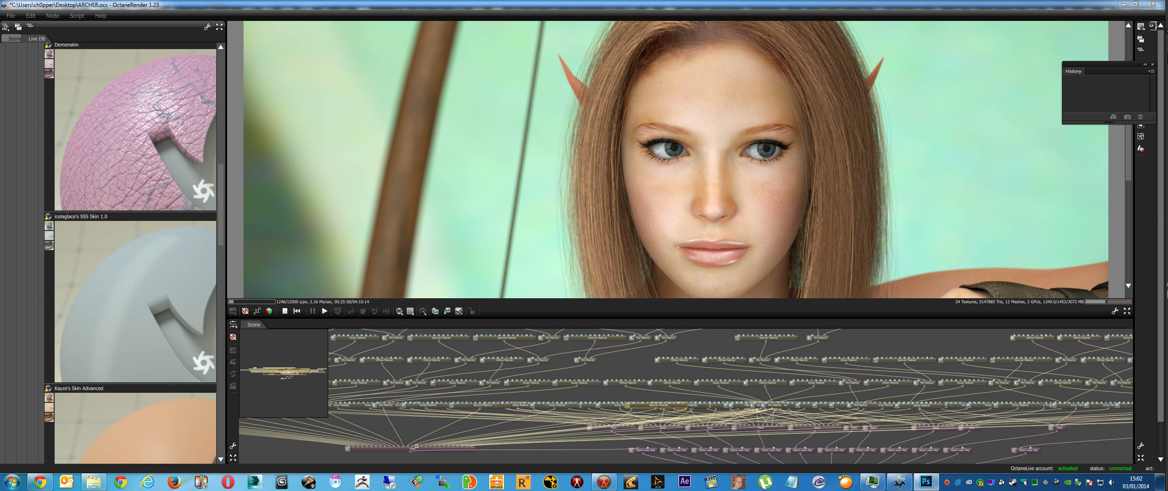Toggle the viewport lock icon
Image resolution: width=1168 pixels, height=491 pixels.
[472, 311]
